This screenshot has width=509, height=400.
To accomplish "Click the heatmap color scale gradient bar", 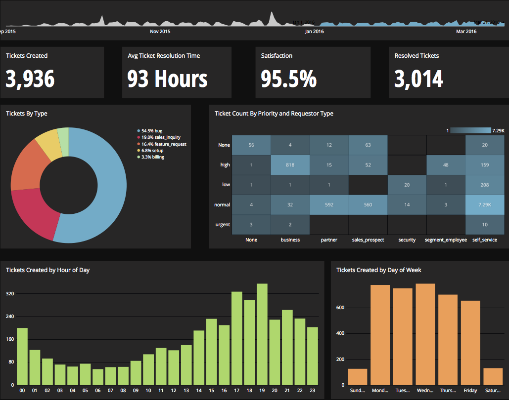I will (470, 130).
